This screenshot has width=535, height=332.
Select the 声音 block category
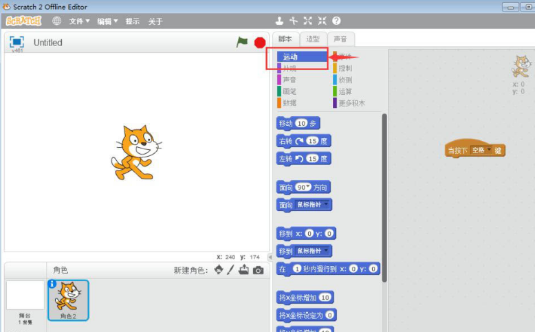coord(287,80)
